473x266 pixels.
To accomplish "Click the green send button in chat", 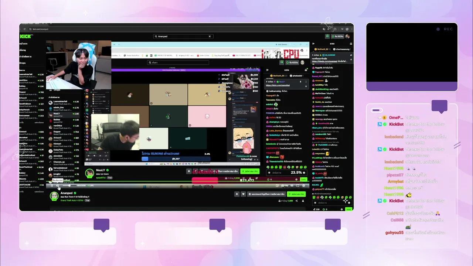I will [x=348, y=209].
